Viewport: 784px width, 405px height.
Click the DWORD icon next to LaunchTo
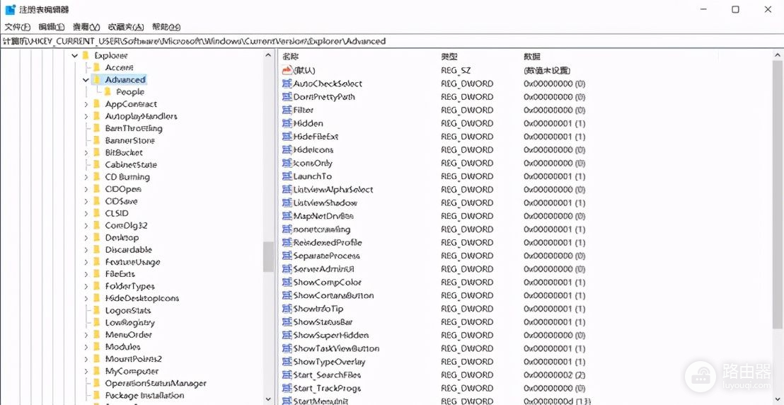[287, 176]
